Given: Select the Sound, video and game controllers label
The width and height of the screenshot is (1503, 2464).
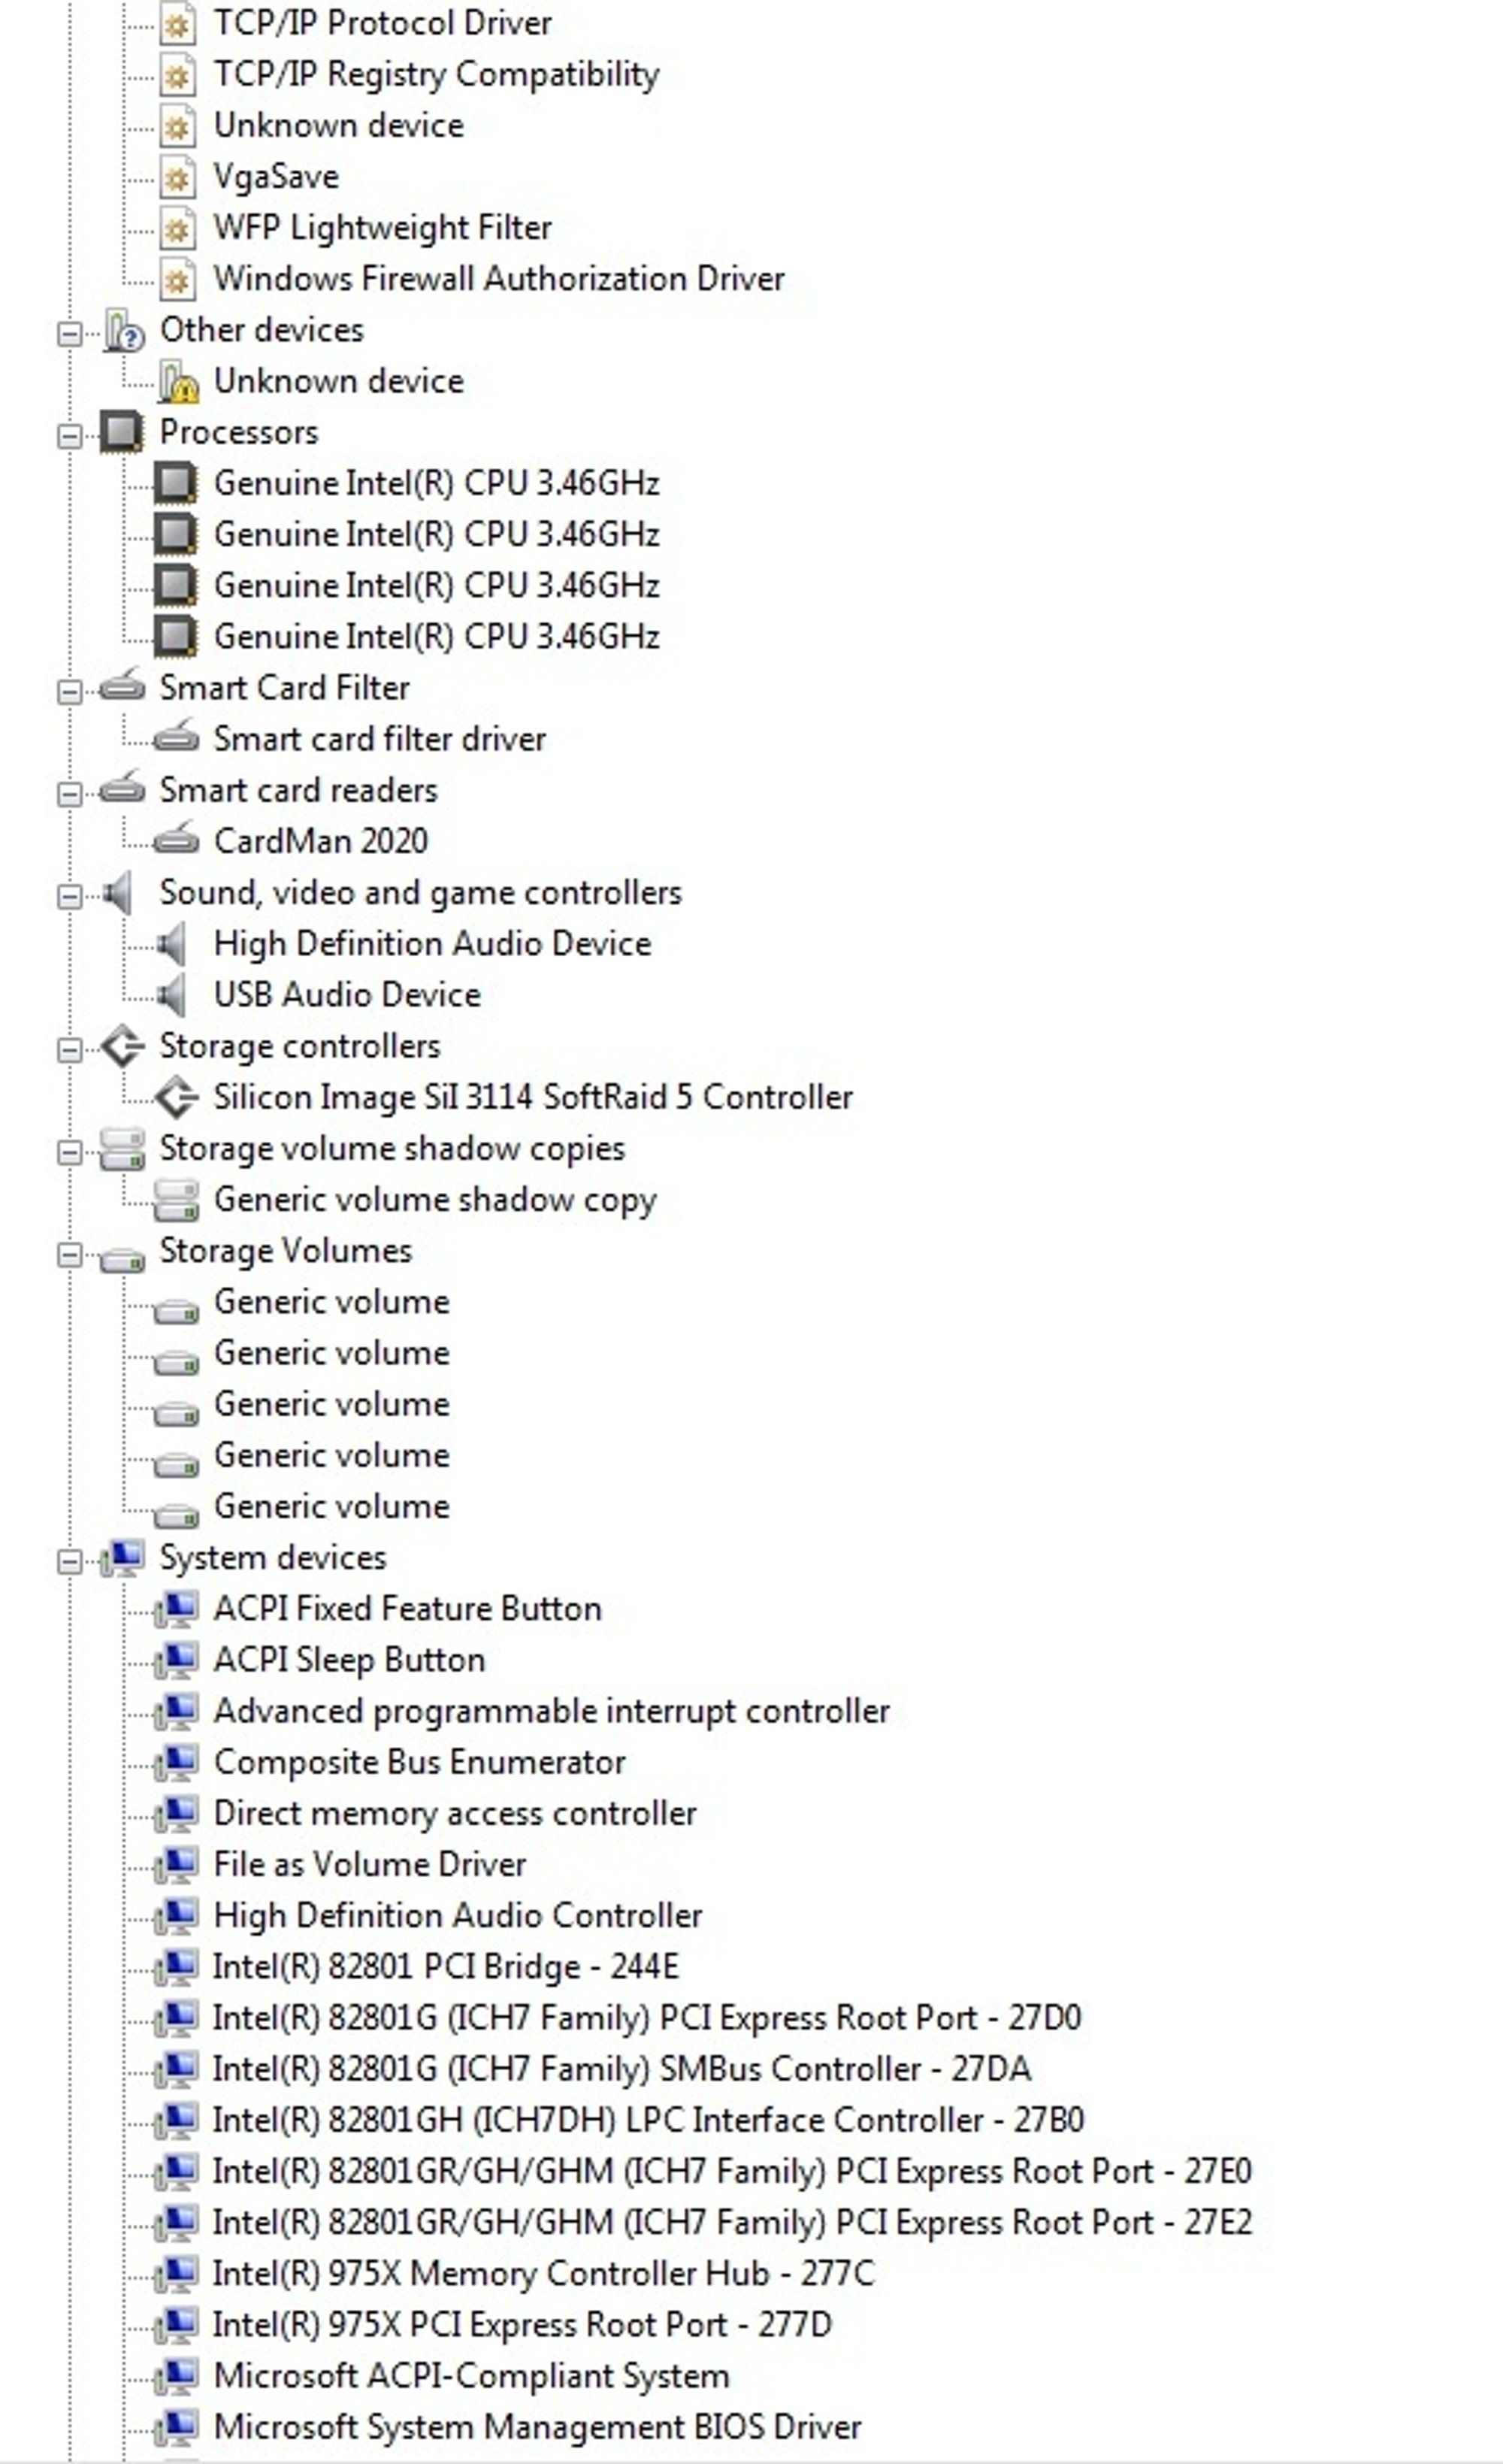Looking at the screenshot, I should pyautogui.click(x=420, y=893).
